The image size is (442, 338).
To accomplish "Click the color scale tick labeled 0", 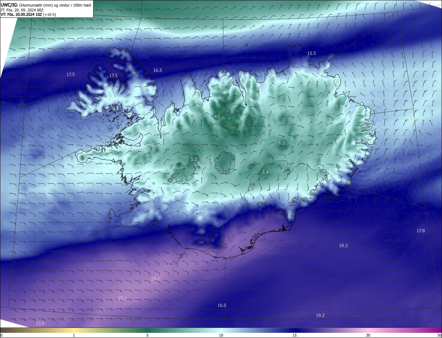I will (x=1, y=335).
